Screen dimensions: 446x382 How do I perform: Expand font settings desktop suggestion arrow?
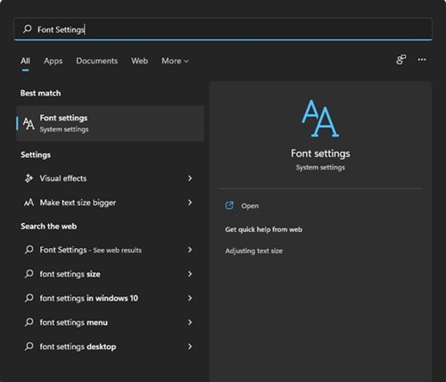(190, 346)
